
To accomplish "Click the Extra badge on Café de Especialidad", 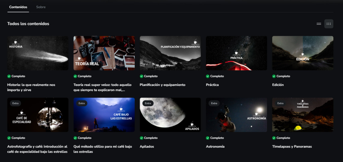I will 15,103.
